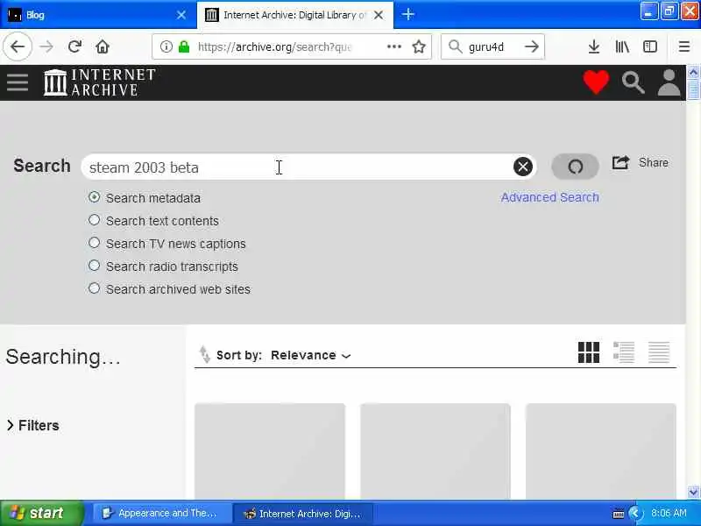
Task: Open the Firefox hamburger menu
Action: pyautogui.click(x=684, y=46)
